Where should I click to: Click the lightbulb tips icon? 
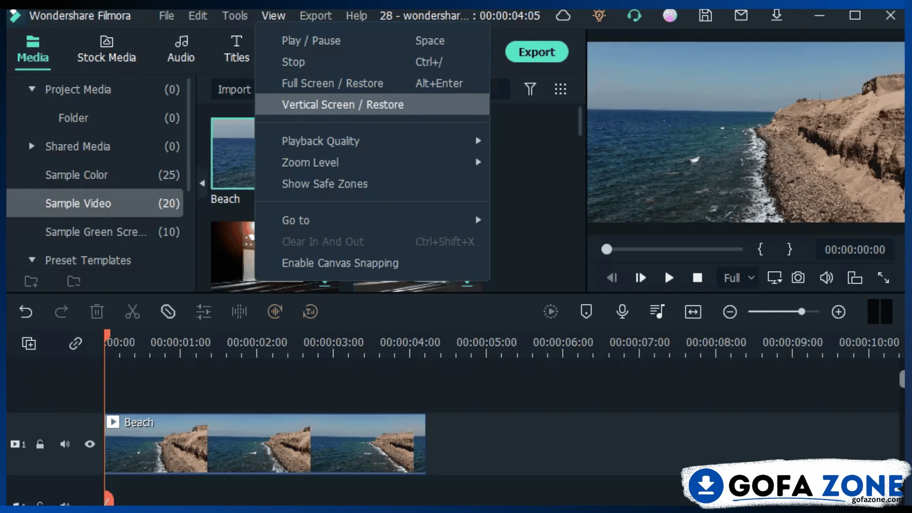click(599, 15)
